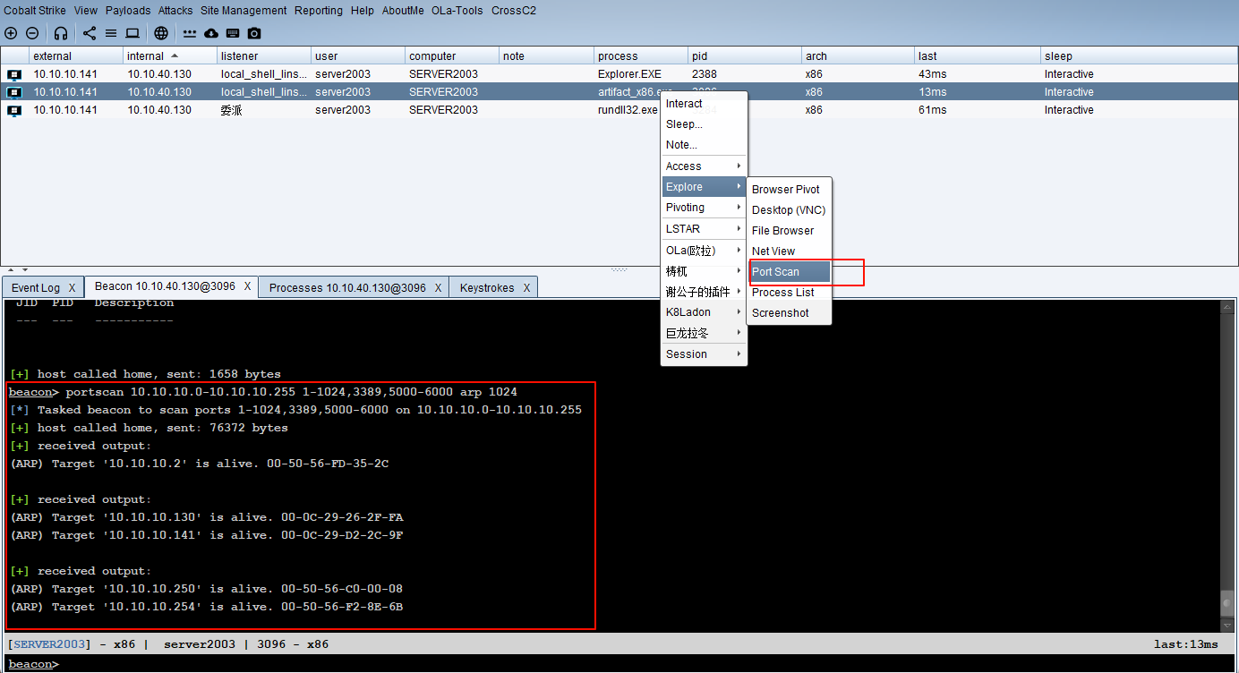
Task: Select Net View in submenu
Action: [790, 251]
